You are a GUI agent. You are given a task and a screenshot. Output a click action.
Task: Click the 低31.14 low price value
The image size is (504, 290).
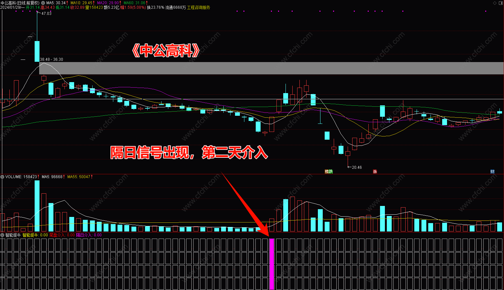click(62, 7)
